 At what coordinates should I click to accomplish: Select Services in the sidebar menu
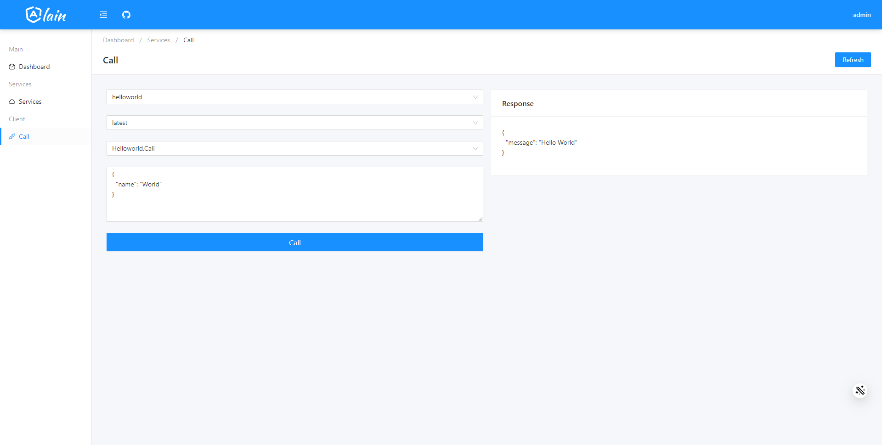point(30,101)
